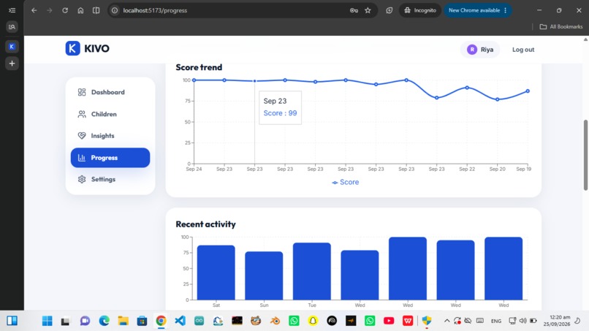Click the Incognito indicator button
The image size is (589, 331).
pos(419,10)
